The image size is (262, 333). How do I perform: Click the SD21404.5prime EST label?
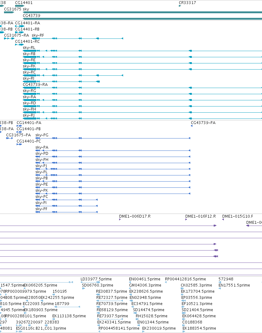pos(197,310)
